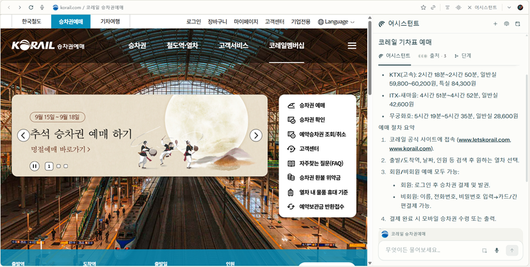Viewport: 530px width, 267px height.
Task: Switch to the 단계 steps tab
Action: pos(463,56)
